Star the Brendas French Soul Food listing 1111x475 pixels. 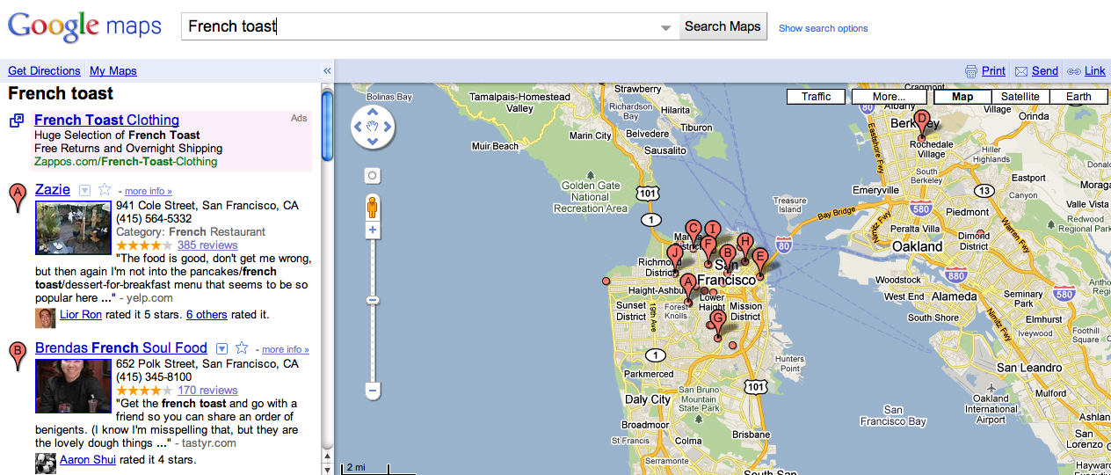point(242,348)
